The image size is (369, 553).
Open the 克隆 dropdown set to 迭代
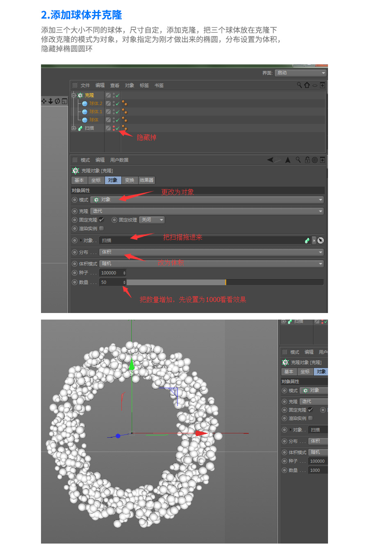(207, 211)
